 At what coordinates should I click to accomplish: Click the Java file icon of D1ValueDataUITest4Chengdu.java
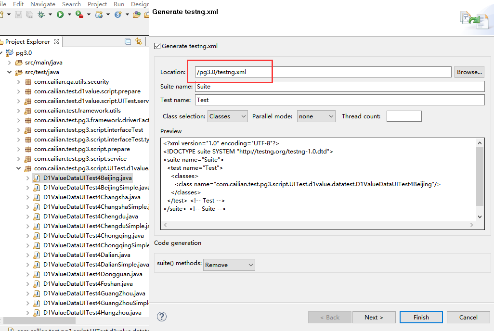pos(37,216)
